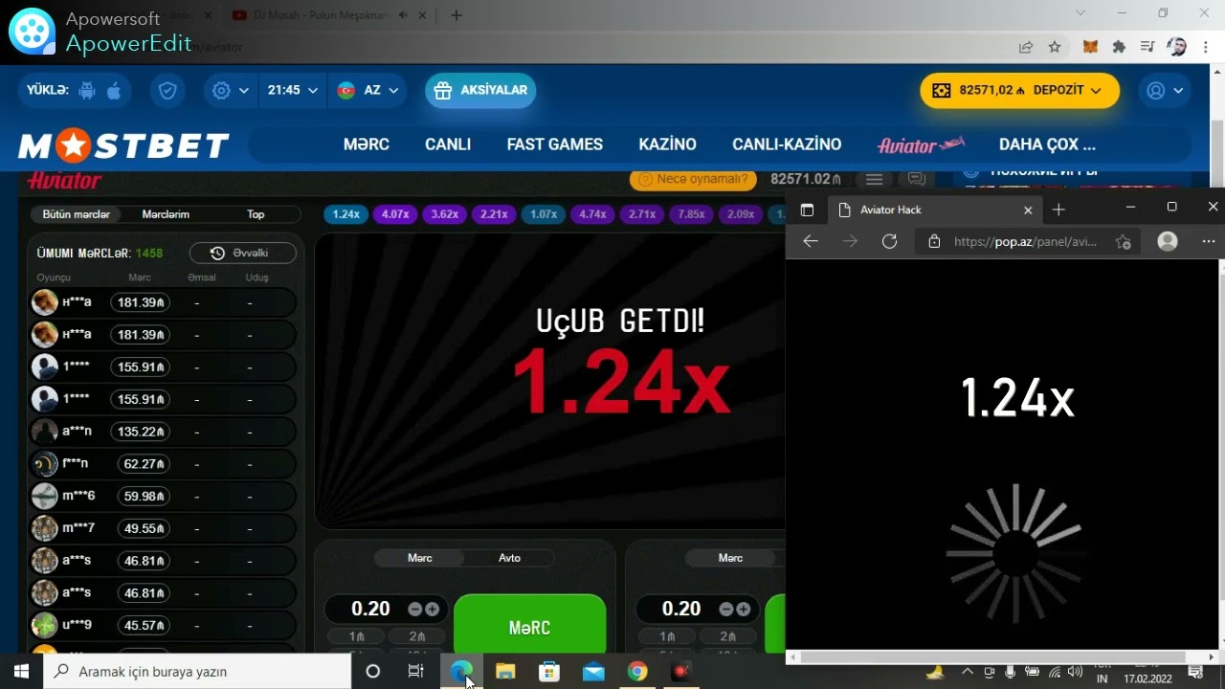Click the Mostbet logo
This screenshot has height=689, width=1225.
coord(123,145)
